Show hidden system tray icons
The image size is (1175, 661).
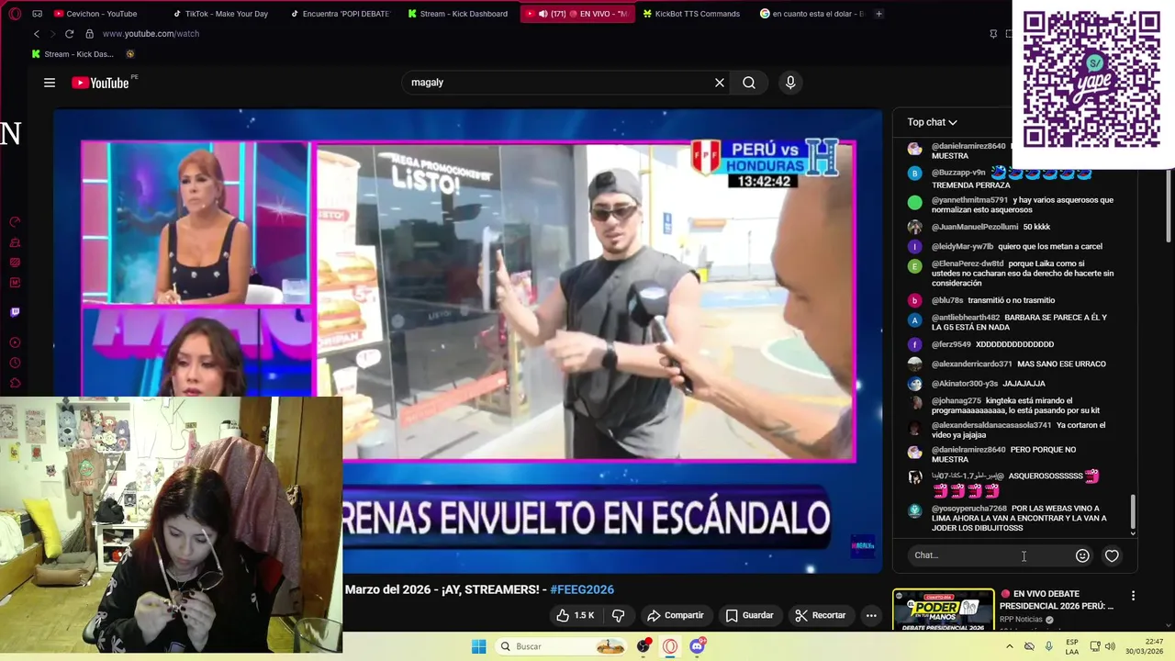pyautogui.click(x=1010, y=646)
